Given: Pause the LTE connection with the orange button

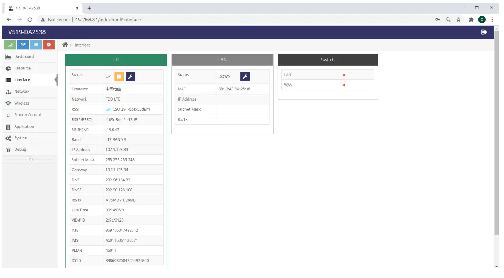Looking at the screenshot, I should click(x=119, y=76).
